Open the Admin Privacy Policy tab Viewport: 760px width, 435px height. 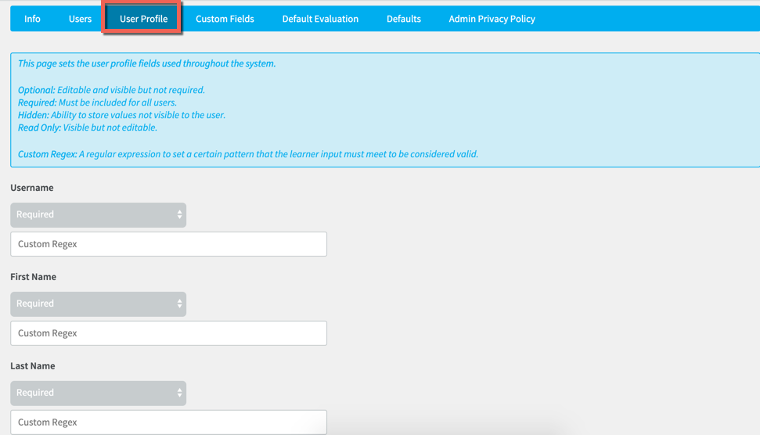click(x=492, y=19)
